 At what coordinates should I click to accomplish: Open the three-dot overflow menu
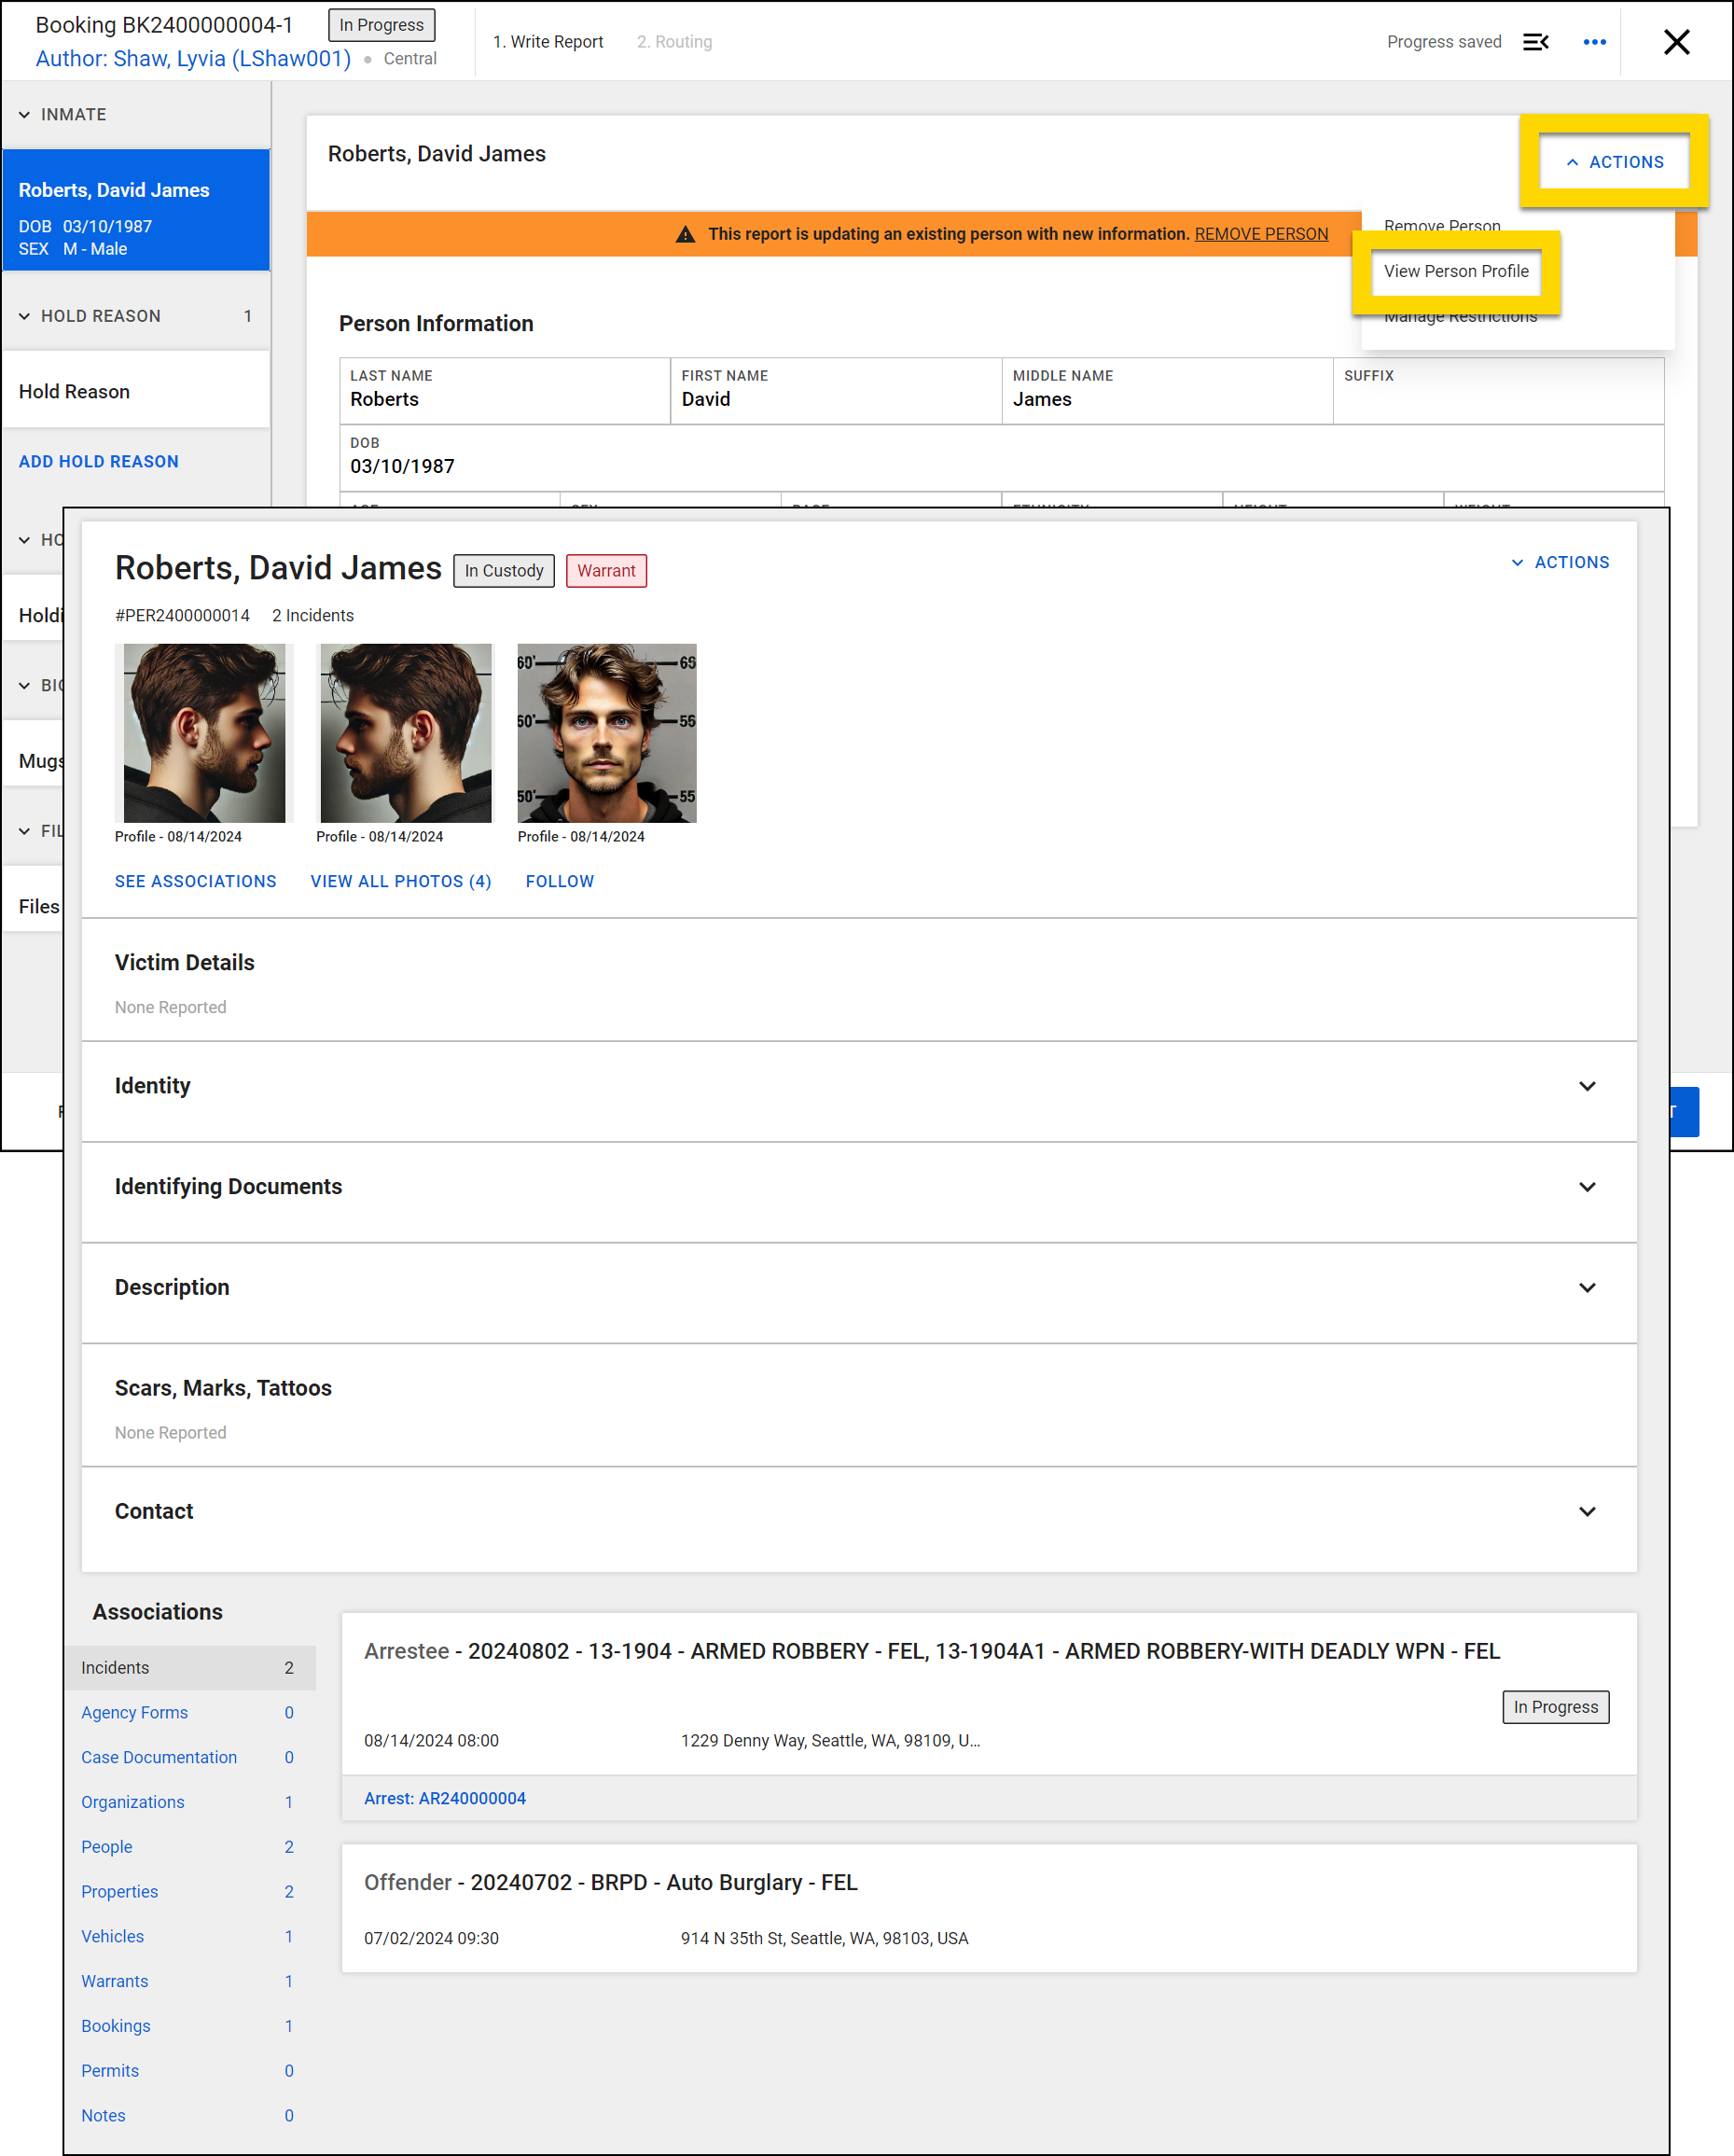click(x=1594, y=41)
